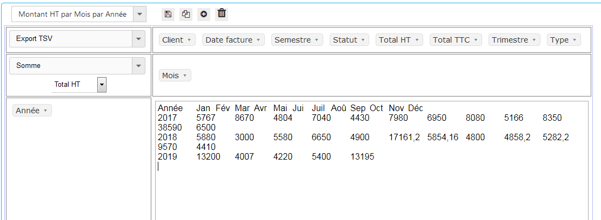This screenshot has width=601, height=220.
Task: Click the Mois column field chip
Action: (175, 75)
